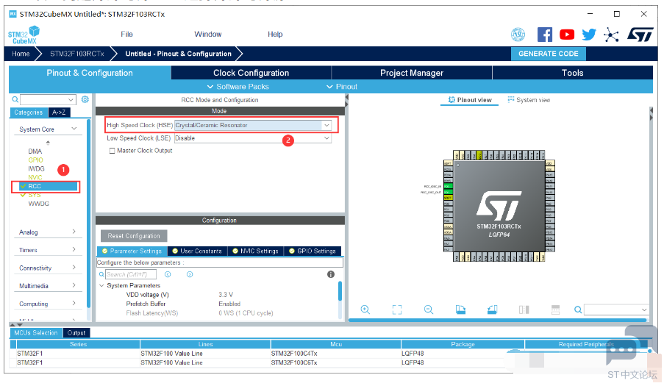
Task: Zoom out on the pinout view
Action: (429, 310)
